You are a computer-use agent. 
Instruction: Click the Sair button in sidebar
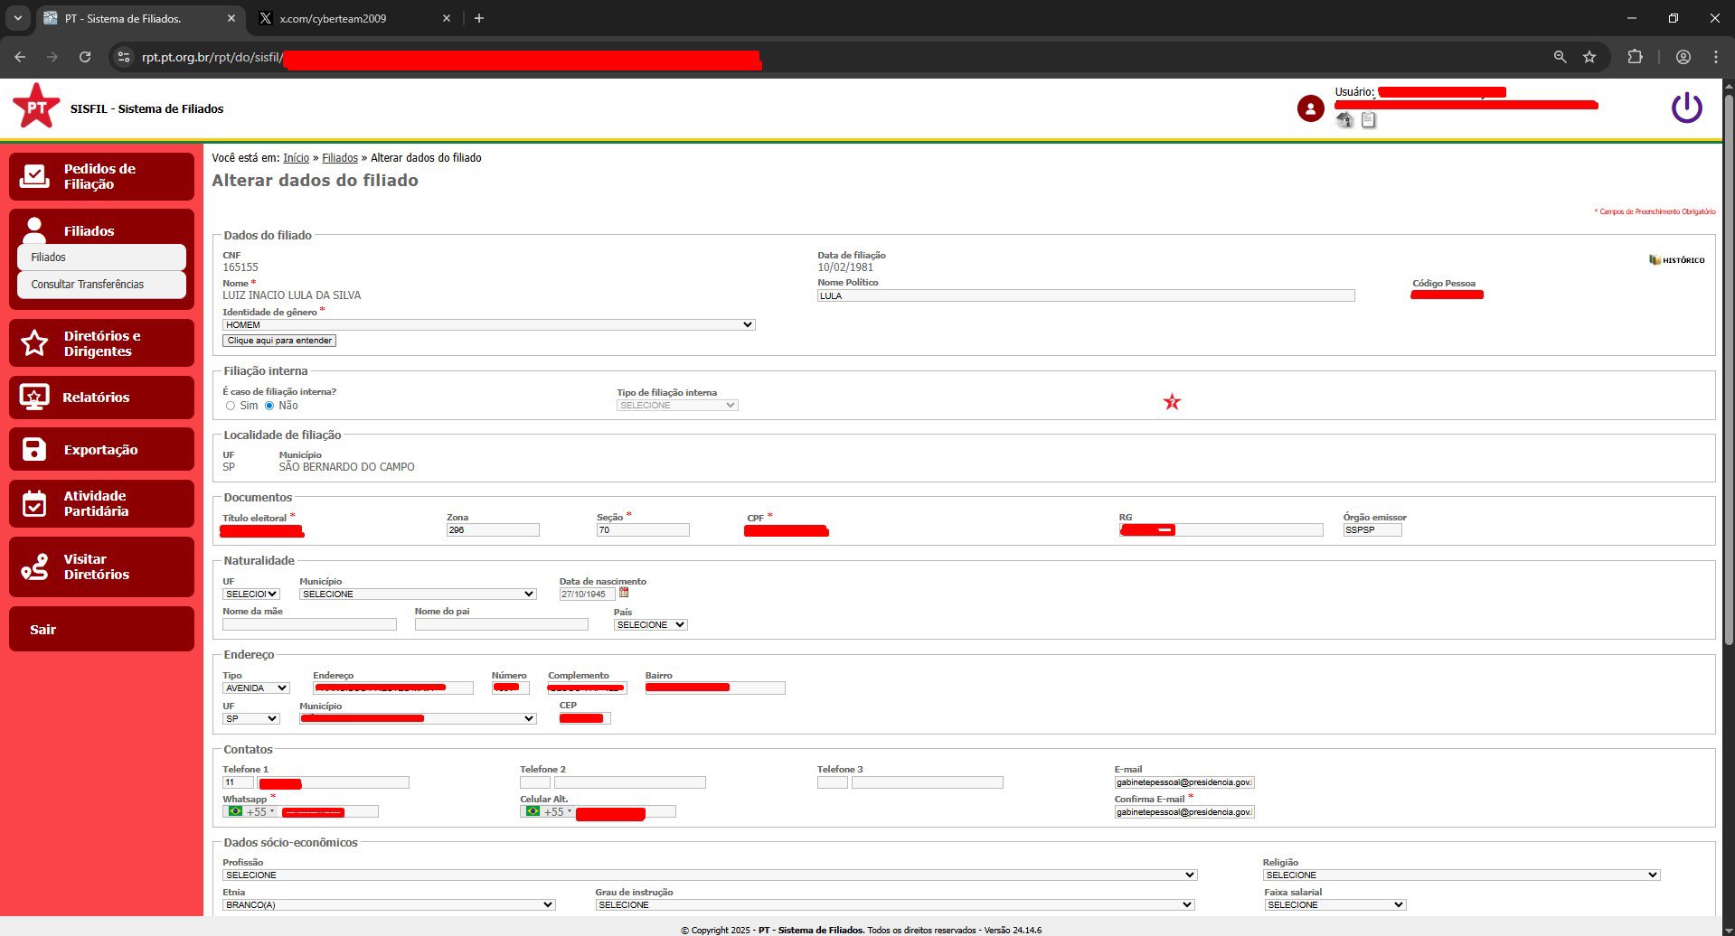101,629
